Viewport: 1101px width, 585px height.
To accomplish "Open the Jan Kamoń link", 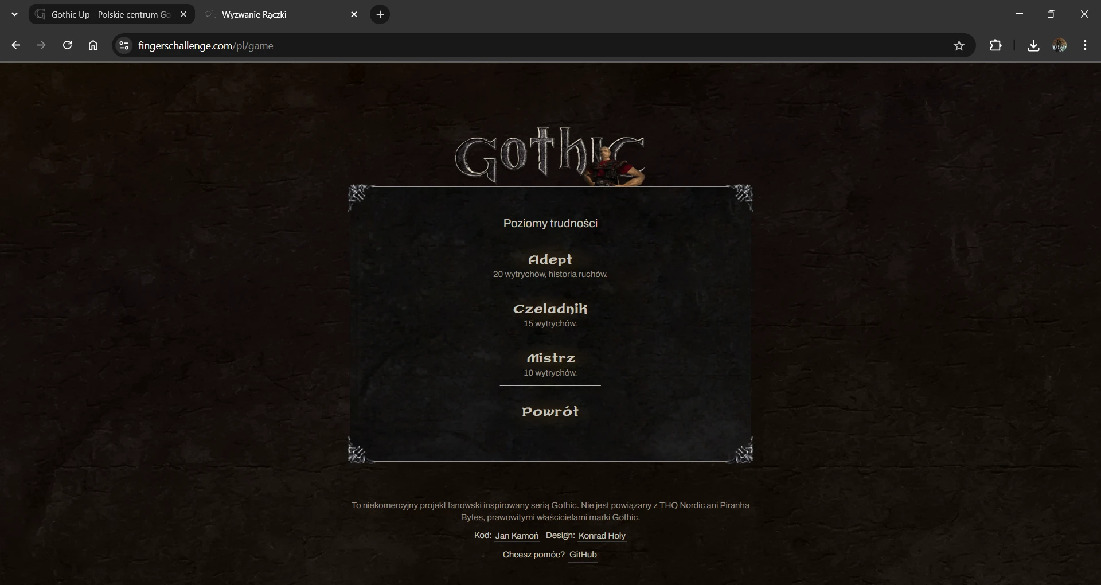I will (517, 536).
